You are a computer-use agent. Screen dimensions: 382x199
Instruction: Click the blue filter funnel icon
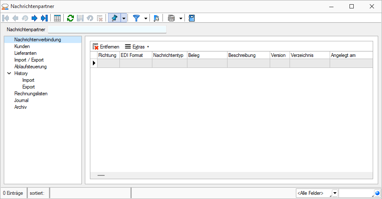tap(136, 18)
